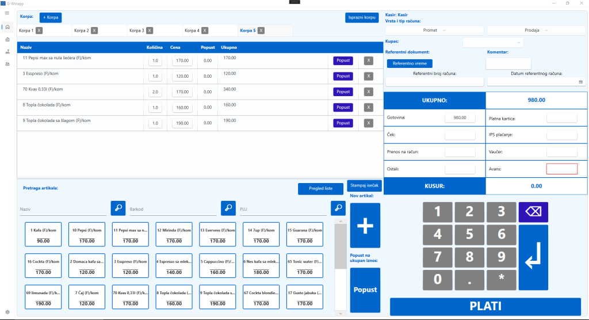Viewport: 589px width, 320px height.
Task: Click the Home icon in the sidebar
Action: (7, 26)
